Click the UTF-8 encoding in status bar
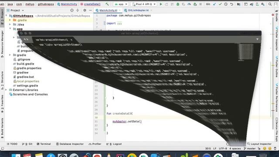279x157 pixels. pyautogui.click(x=223, y=148)
